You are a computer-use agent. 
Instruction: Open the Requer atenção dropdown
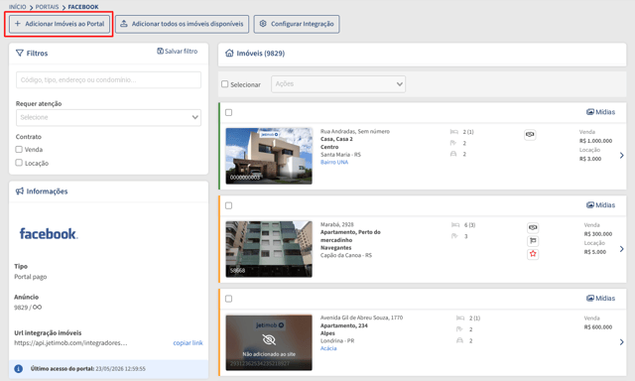(108, 117)
